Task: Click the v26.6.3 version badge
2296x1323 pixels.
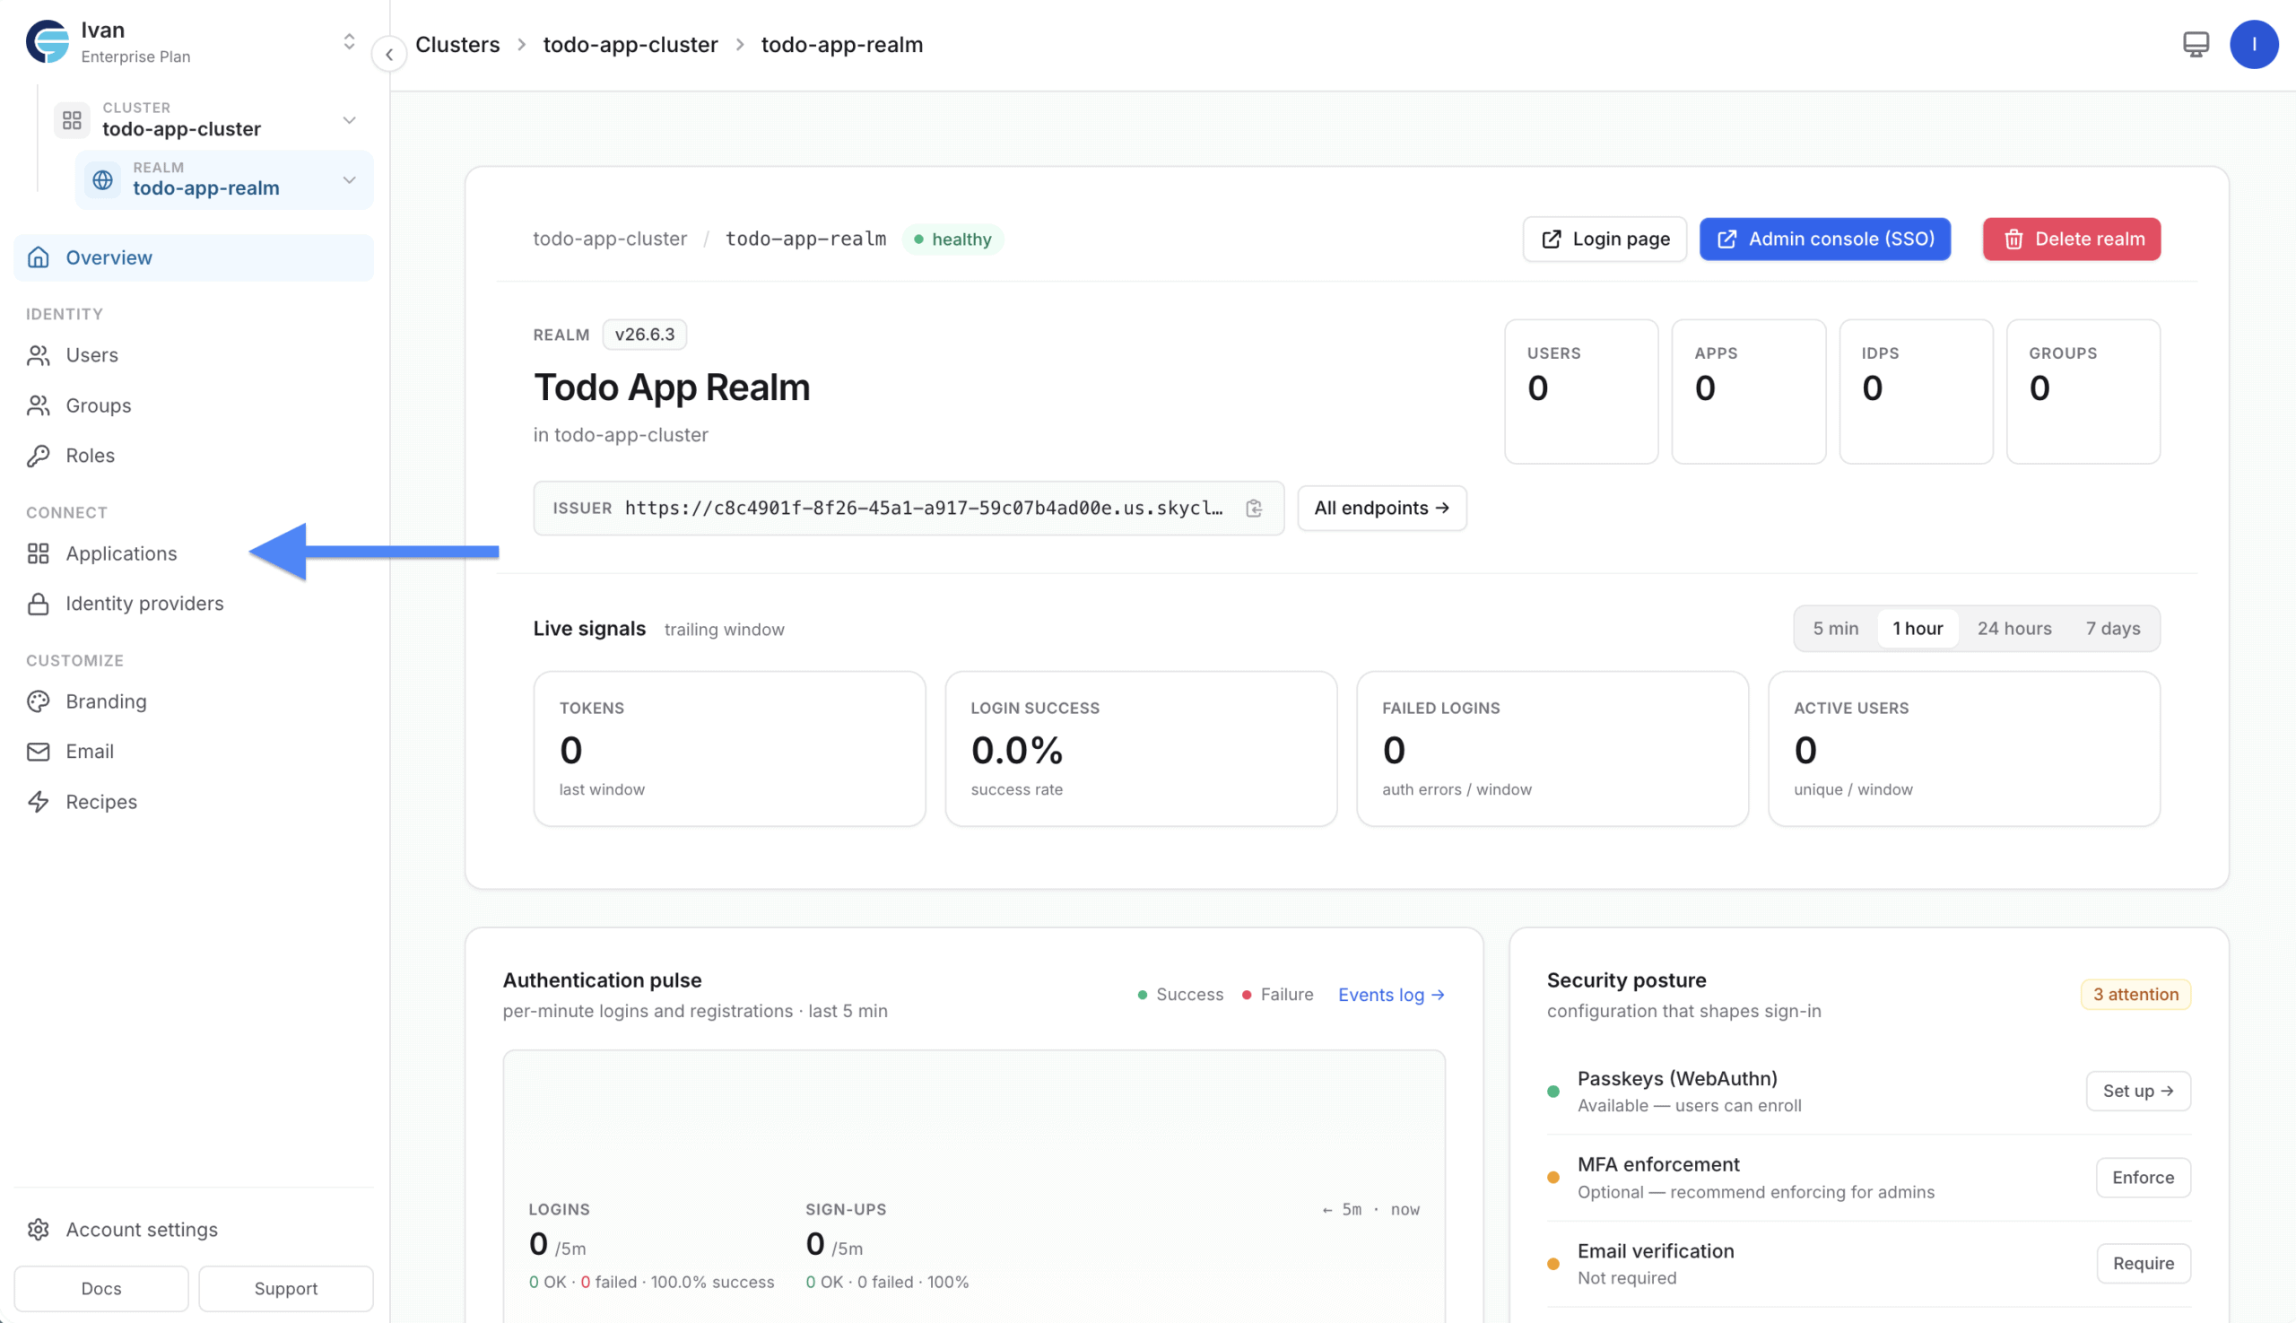Action: pos(644,335)
